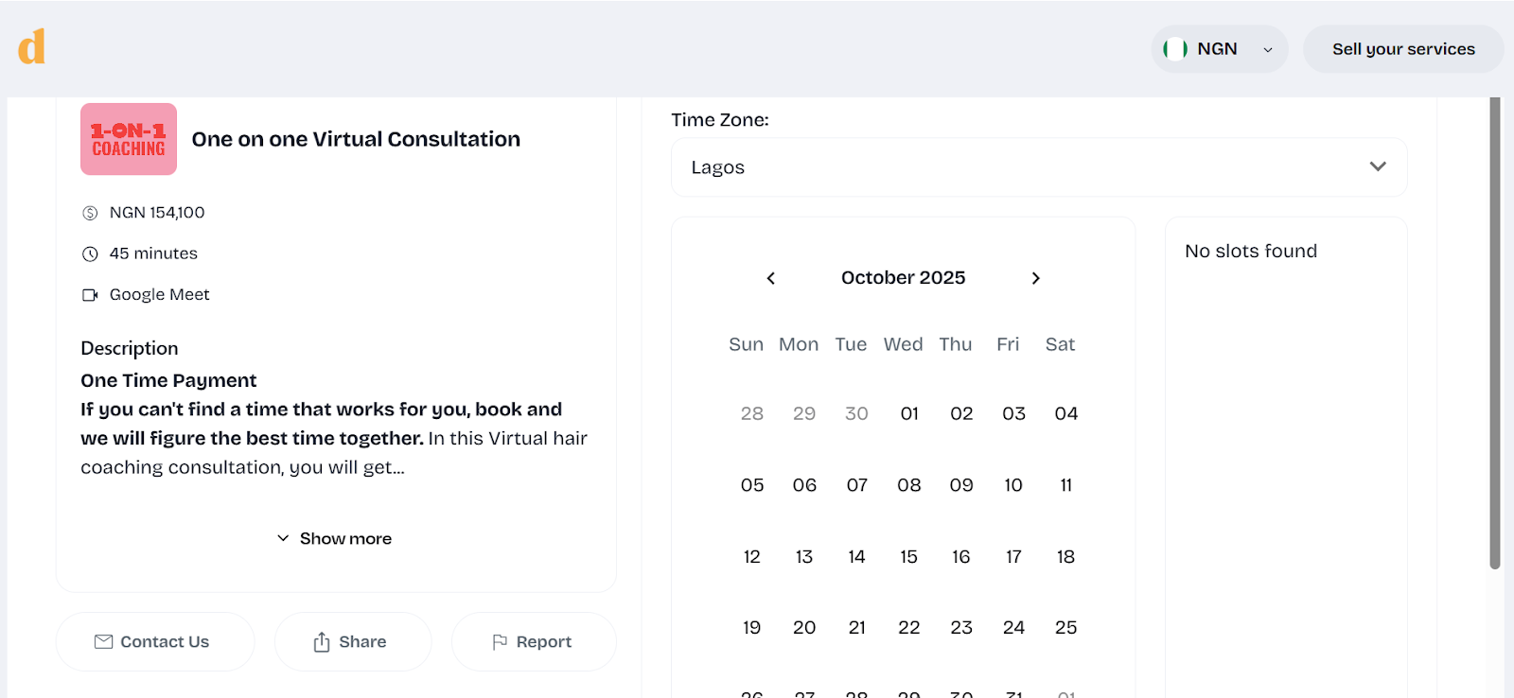Click the envelope icon in Contact Us button
This screenshot has width=1514, height=698.
104,641
